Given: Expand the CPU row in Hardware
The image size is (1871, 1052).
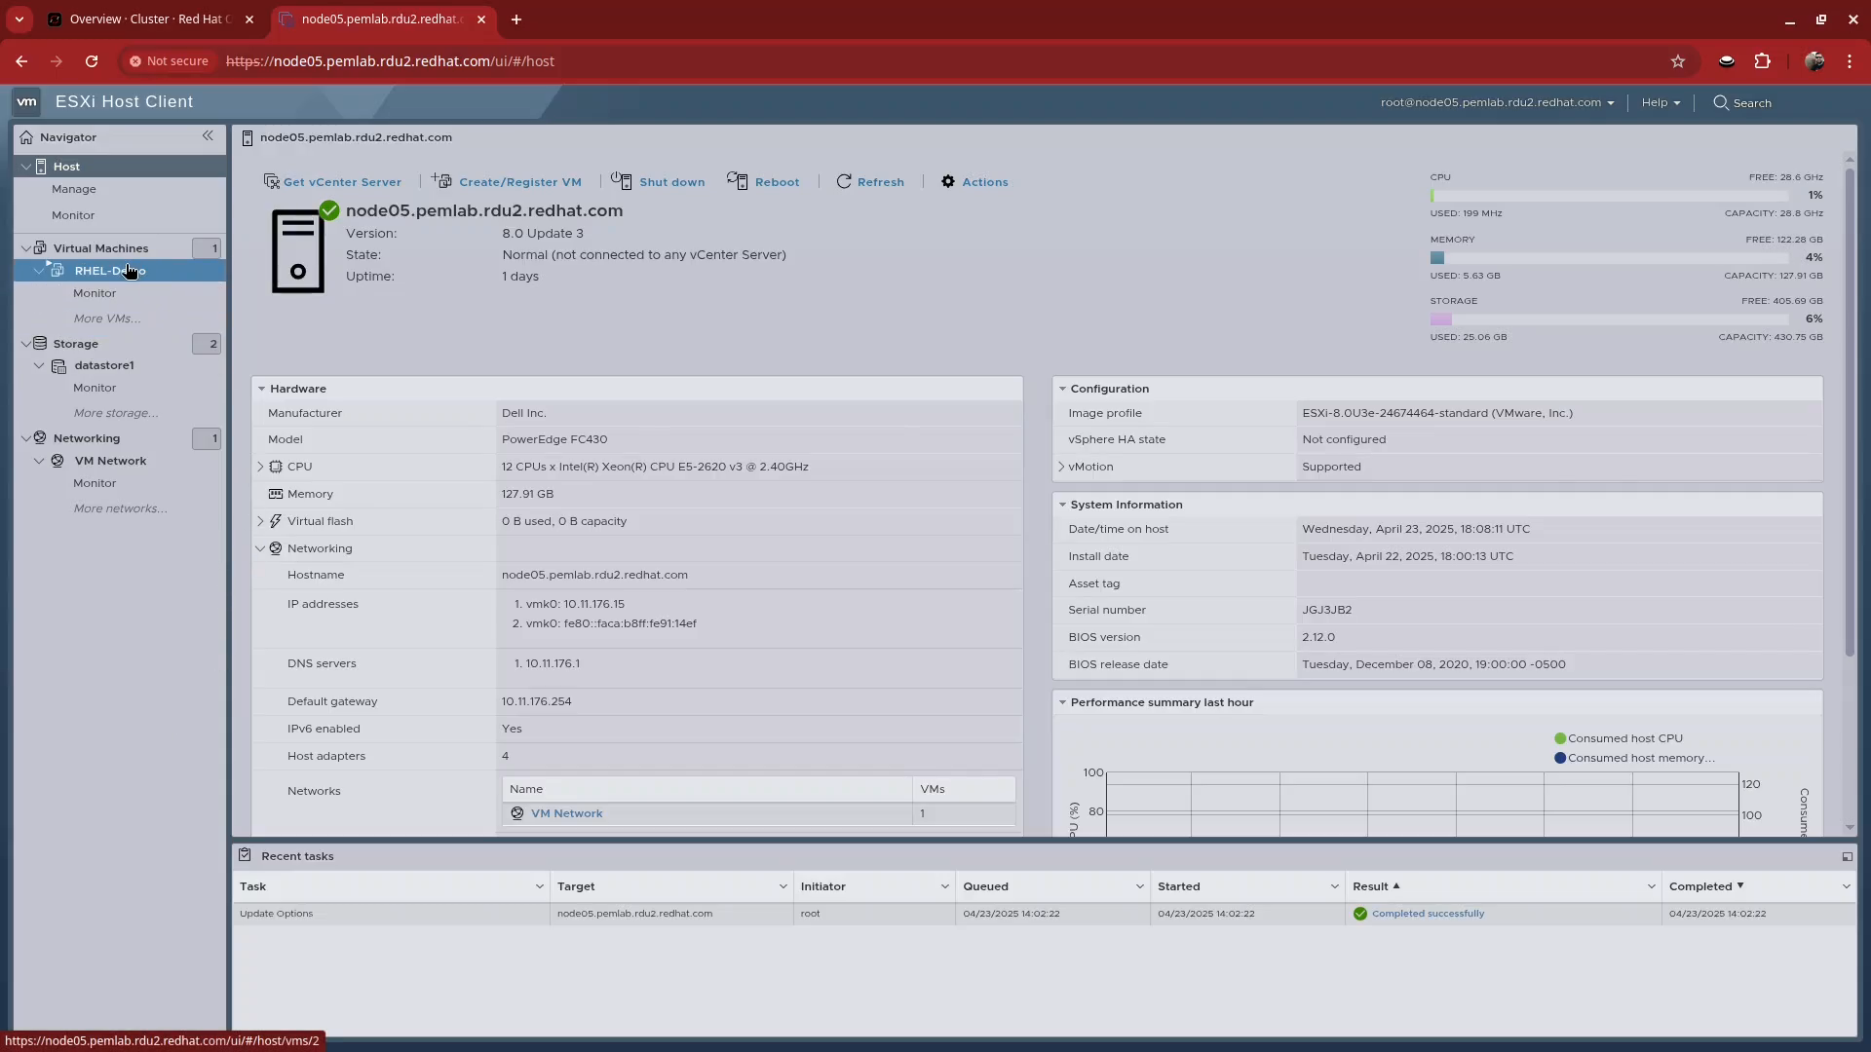Looking at the screenshot, I should point(260,467).
